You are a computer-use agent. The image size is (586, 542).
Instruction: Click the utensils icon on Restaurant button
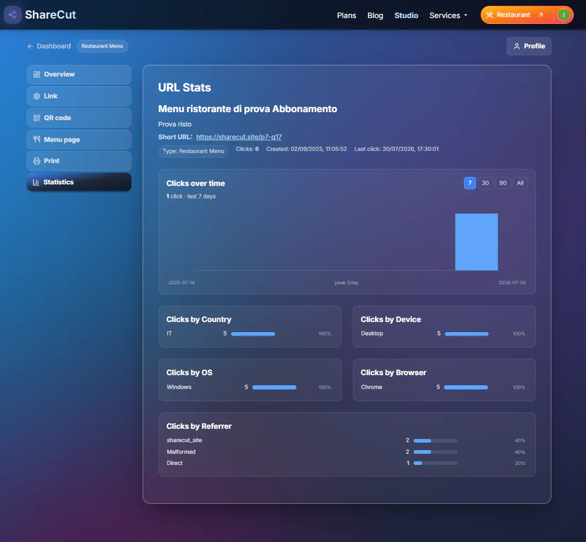pos(490,15)
